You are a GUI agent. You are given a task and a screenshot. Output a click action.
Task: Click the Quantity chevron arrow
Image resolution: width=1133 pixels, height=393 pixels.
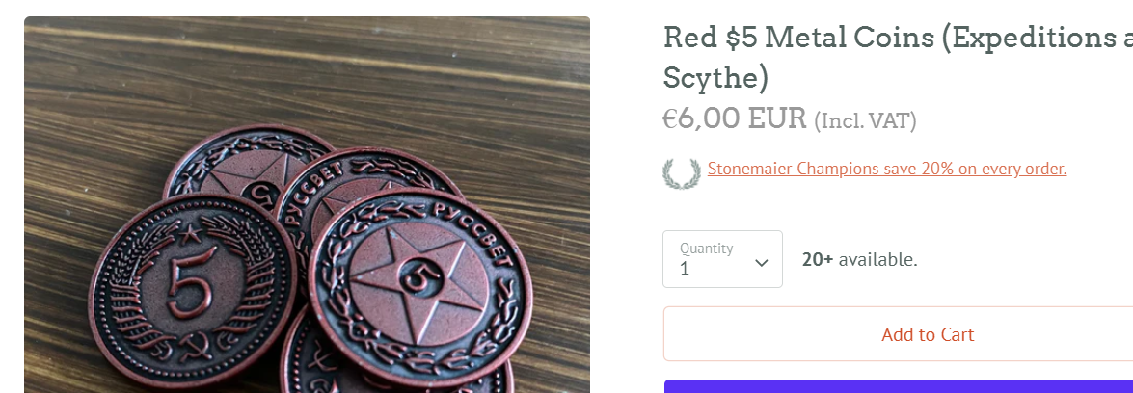point(761,263)
